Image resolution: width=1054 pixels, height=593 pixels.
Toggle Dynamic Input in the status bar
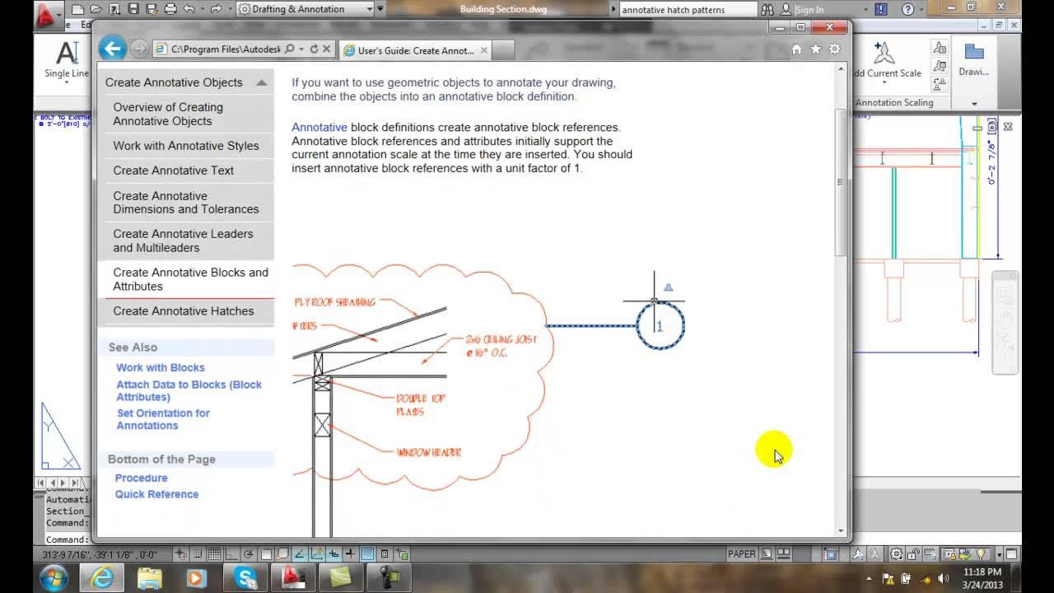(333, 554)
